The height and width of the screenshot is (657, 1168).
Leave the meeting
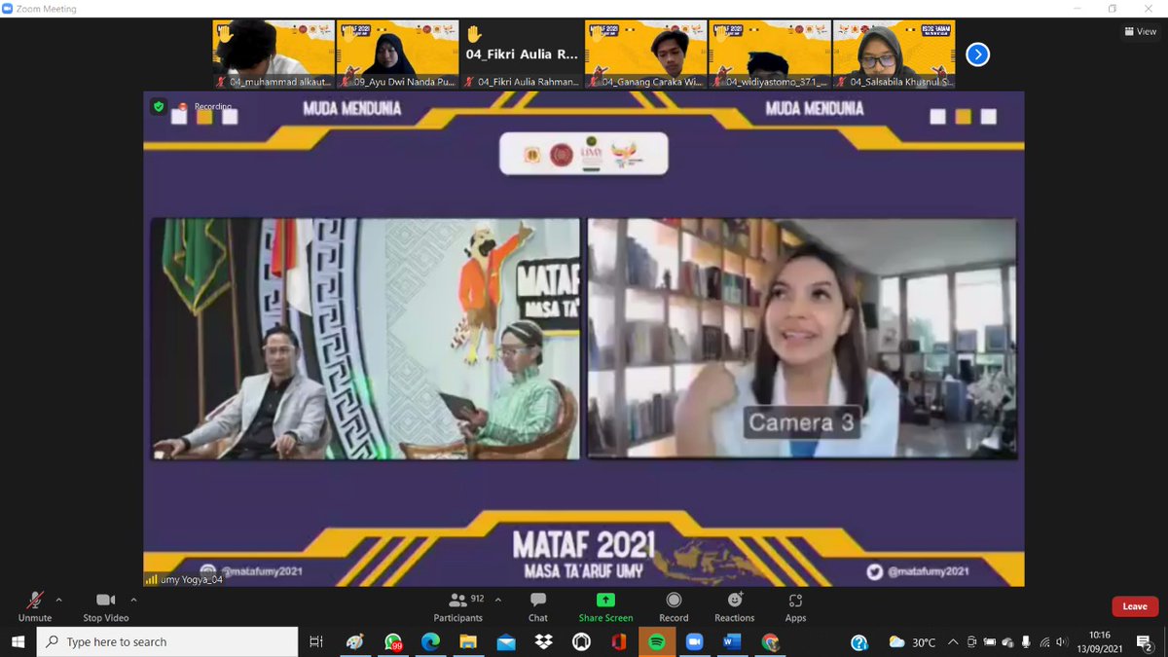click(x=1135, y=606)
